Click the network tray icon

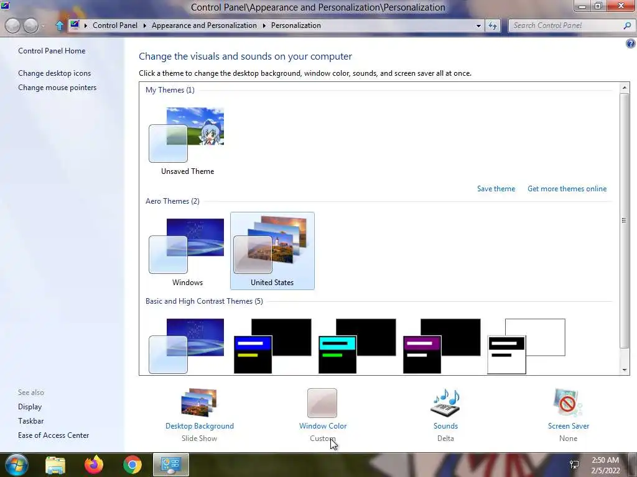(x=574, y=465)
